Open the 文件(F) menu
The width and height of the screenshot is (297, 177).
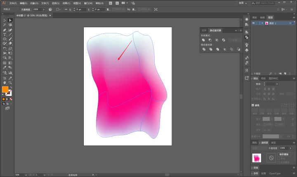(13, 3)
